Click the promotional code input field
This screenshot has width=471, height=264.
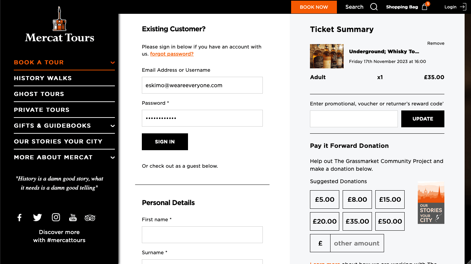coord(354,119)
